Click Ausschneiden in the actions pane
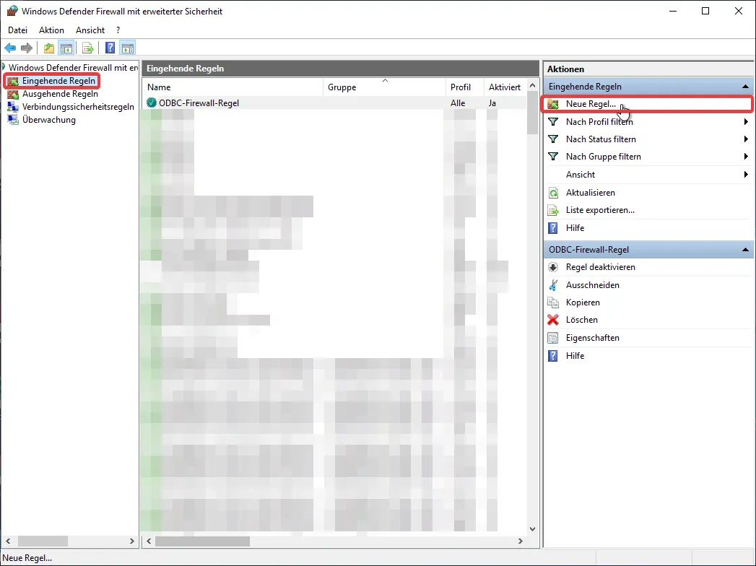 pyautogui.click(x=593, y=285)
